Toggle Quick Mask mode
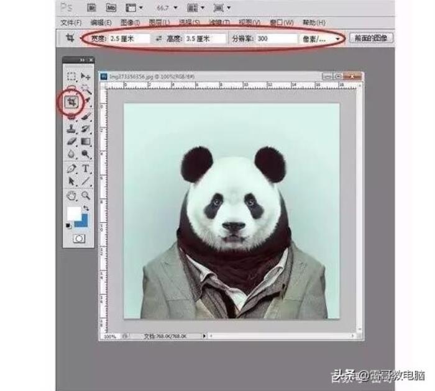The height and width of the screenshot is (391, 435). tap(79, 238)
